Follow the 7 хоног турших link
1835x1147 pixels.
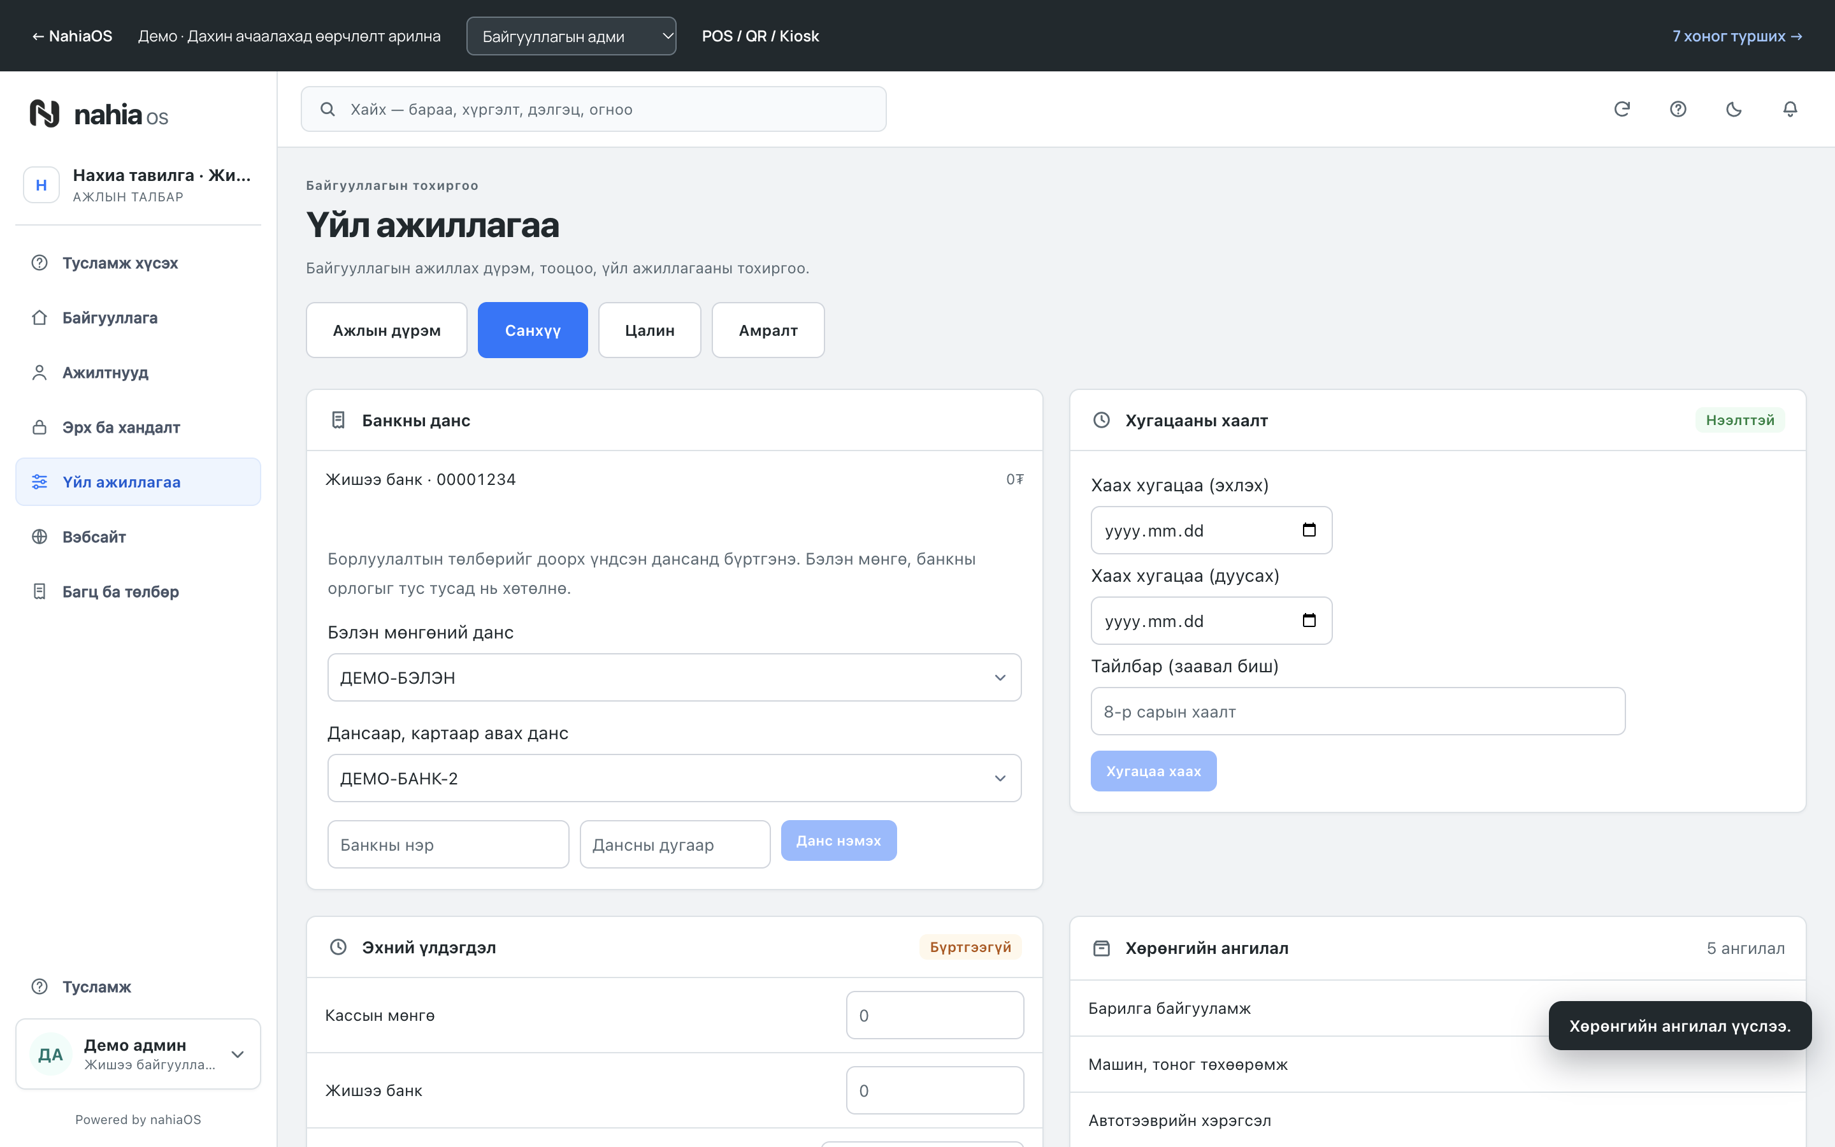point(1737,36)
